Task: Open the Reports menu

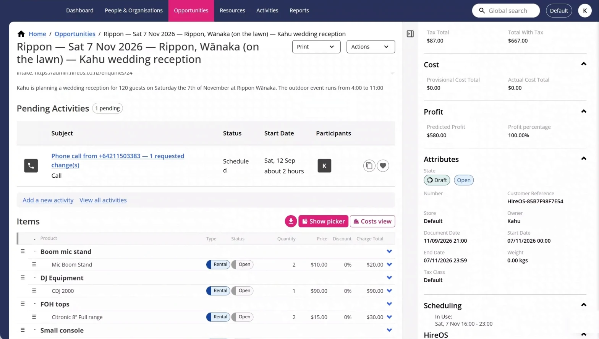Action: (299, 11)
